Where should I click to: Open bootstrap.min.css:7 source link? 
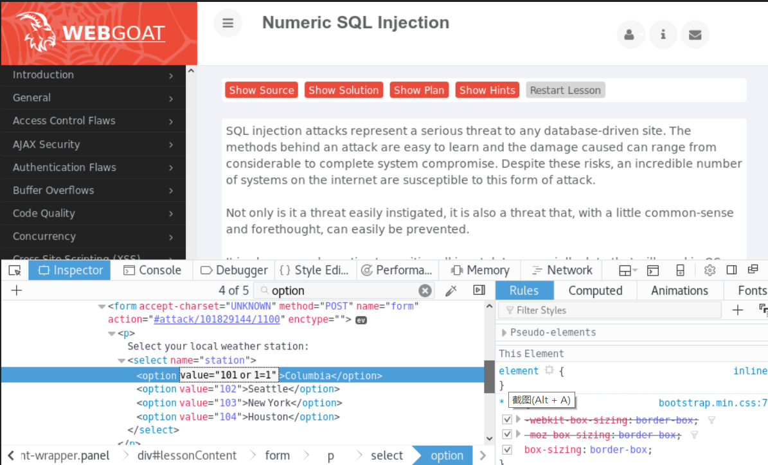point(713,403)
